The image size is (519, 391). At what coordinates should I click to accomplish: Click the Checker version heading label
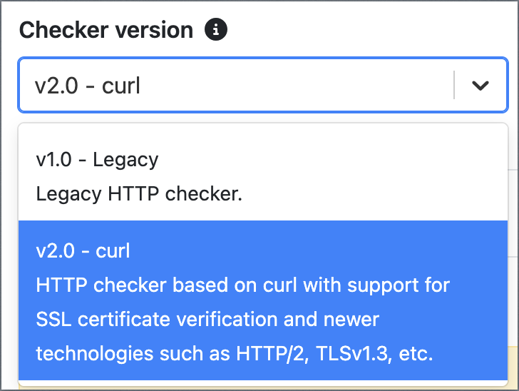[106, 30]
